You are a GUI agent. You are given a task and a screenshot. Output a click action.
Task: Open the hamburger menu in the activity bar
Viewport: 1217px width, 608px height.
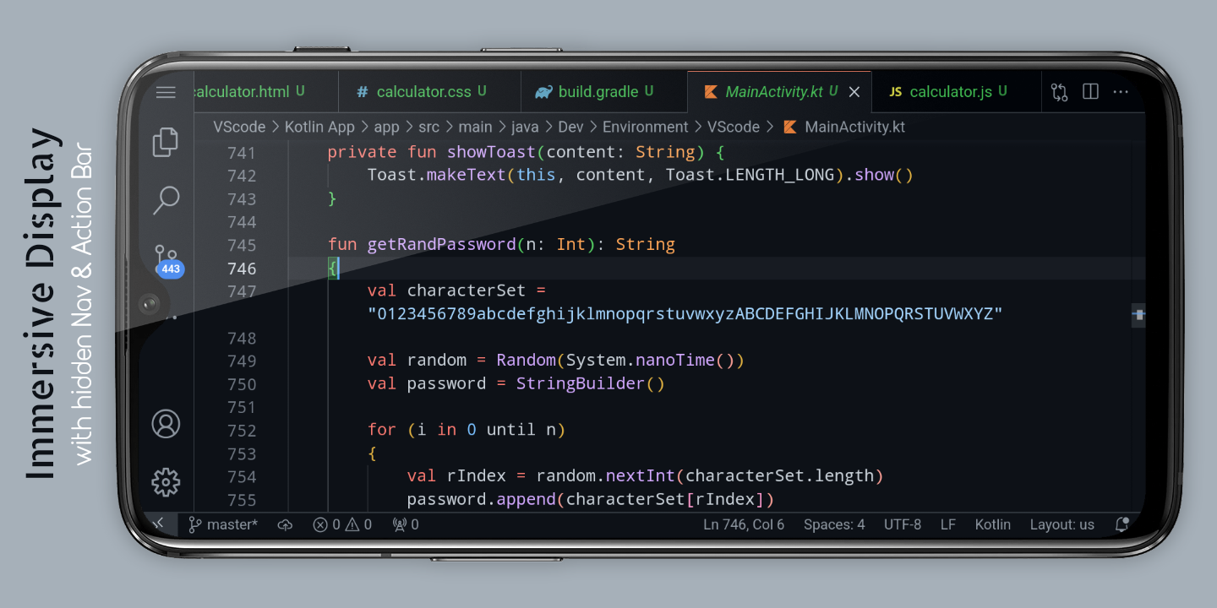166,92
